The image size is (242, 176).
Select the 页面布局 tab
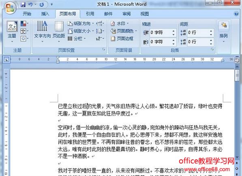(68, 14)
